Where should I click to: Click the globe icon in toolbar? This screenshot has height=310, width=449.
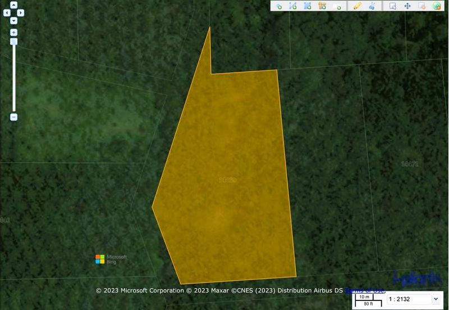tap(436, 6)
